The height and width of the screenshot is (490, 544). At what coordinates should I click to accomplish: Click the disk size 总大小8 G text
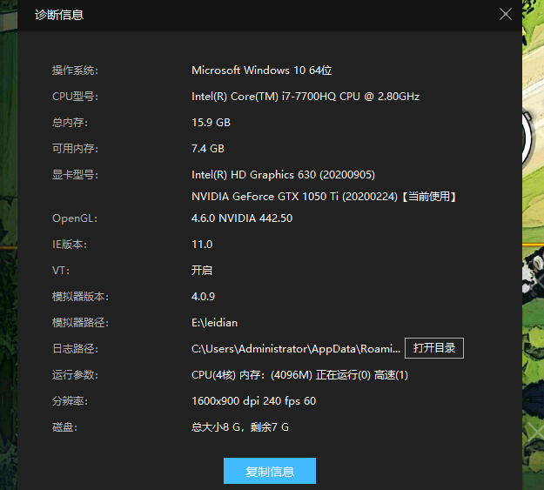(x=239, y=426)
